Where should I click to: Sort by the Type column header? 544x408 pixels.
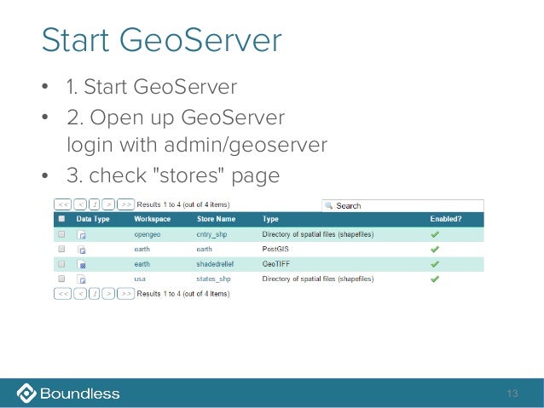[x=270, y=219]
